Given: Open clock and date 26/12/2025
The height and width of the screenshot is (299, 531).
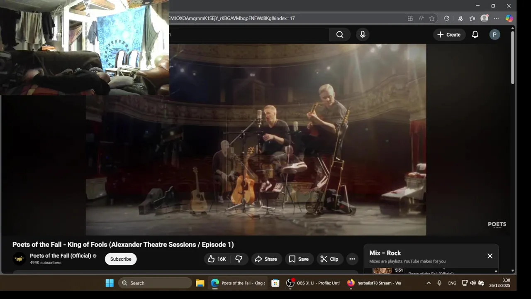Looking at the screenshot, I should [x=499, y=283].
